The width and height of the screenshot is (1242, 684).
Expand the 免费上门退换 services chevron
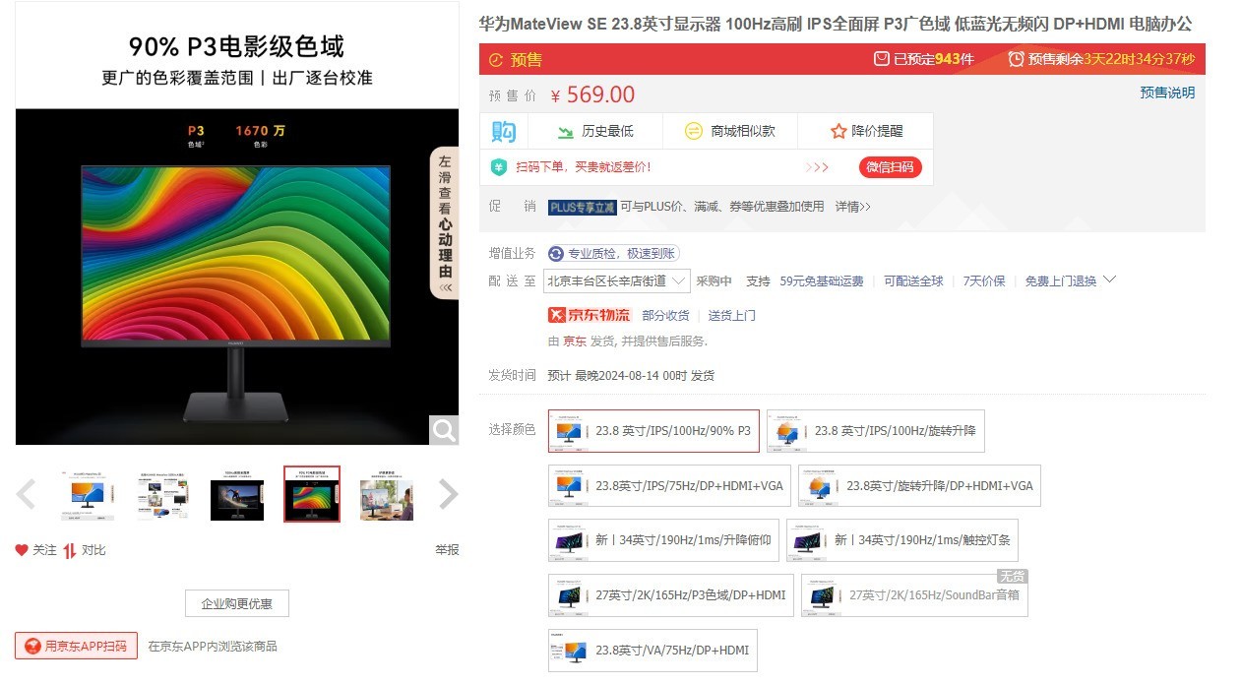click(x=1110, y=280)
